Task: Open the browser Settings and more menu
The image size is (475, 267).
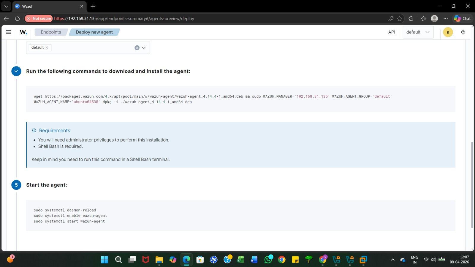Action: tap(446, 18)
